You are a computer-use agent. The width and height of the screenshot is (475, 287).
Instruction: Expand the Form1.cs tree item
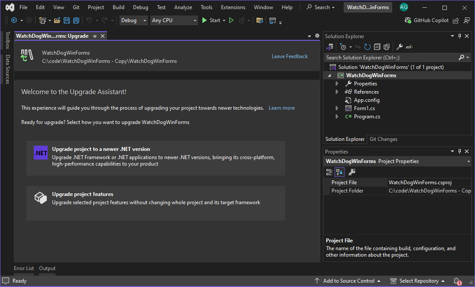(337, 108)
